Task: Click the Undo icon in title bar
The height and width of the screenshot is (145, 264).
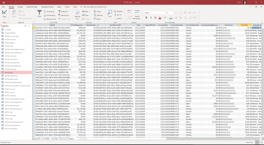Action: click(10, 2)
